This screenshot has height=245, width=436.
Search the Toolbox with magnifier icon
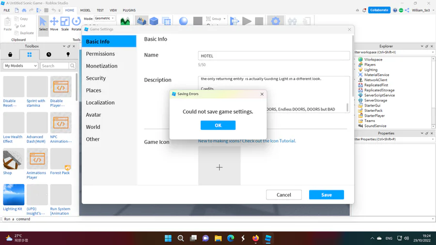tap(72, 66)
